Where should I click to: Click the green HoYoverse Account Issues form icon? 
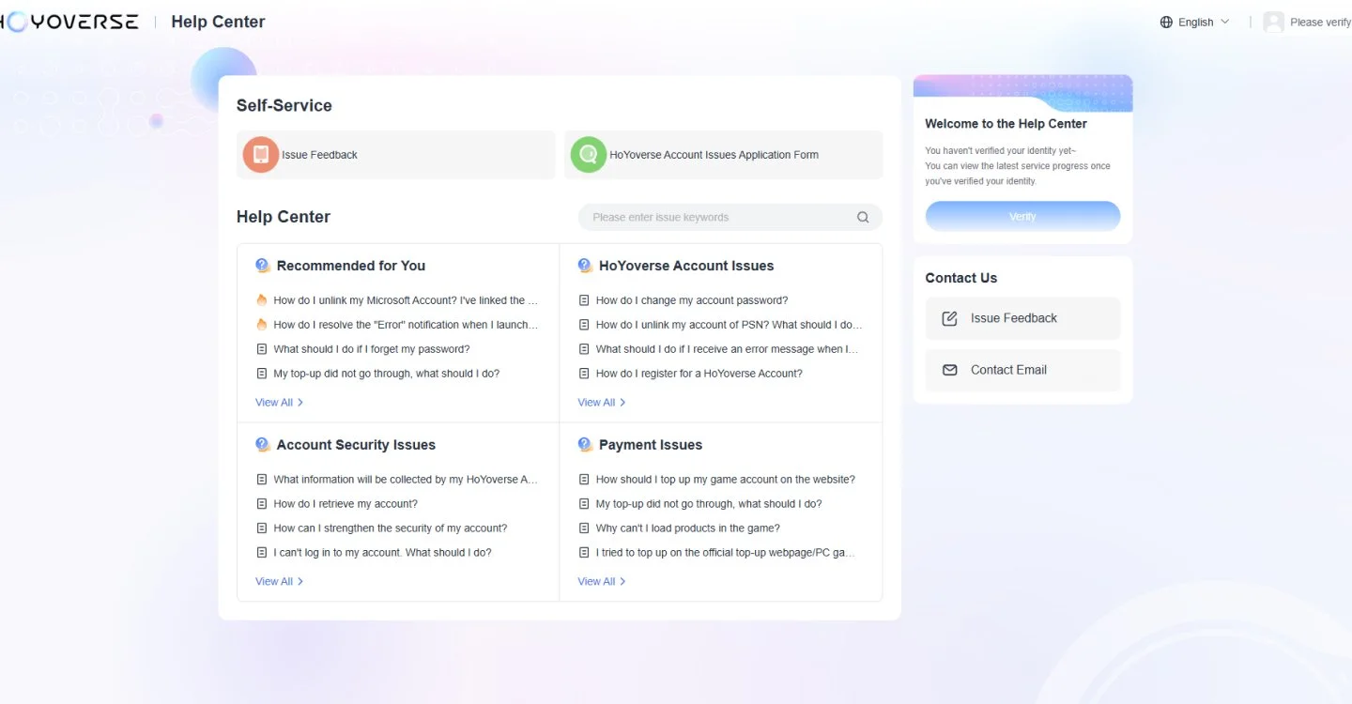589,155
